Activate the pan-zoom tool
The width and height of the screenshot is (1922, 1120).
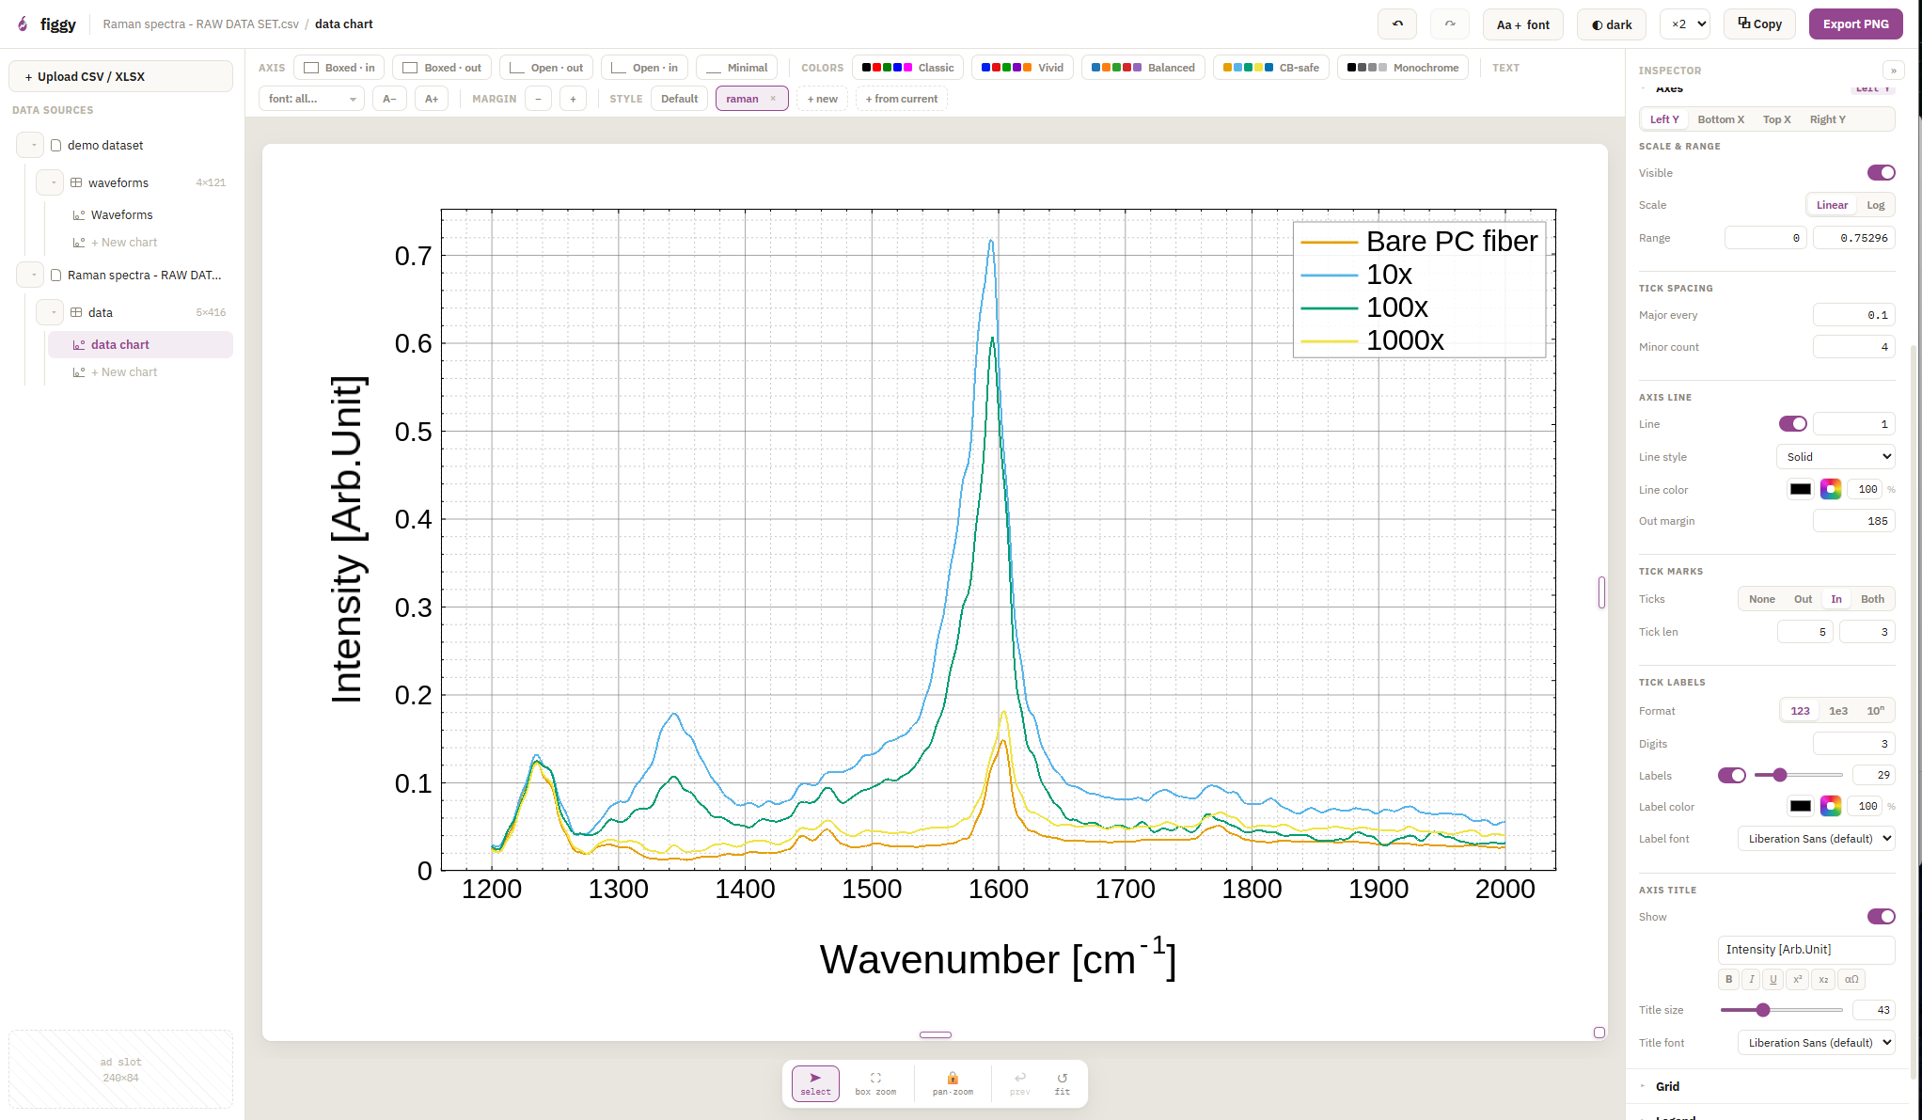(x=953, y=1083)
